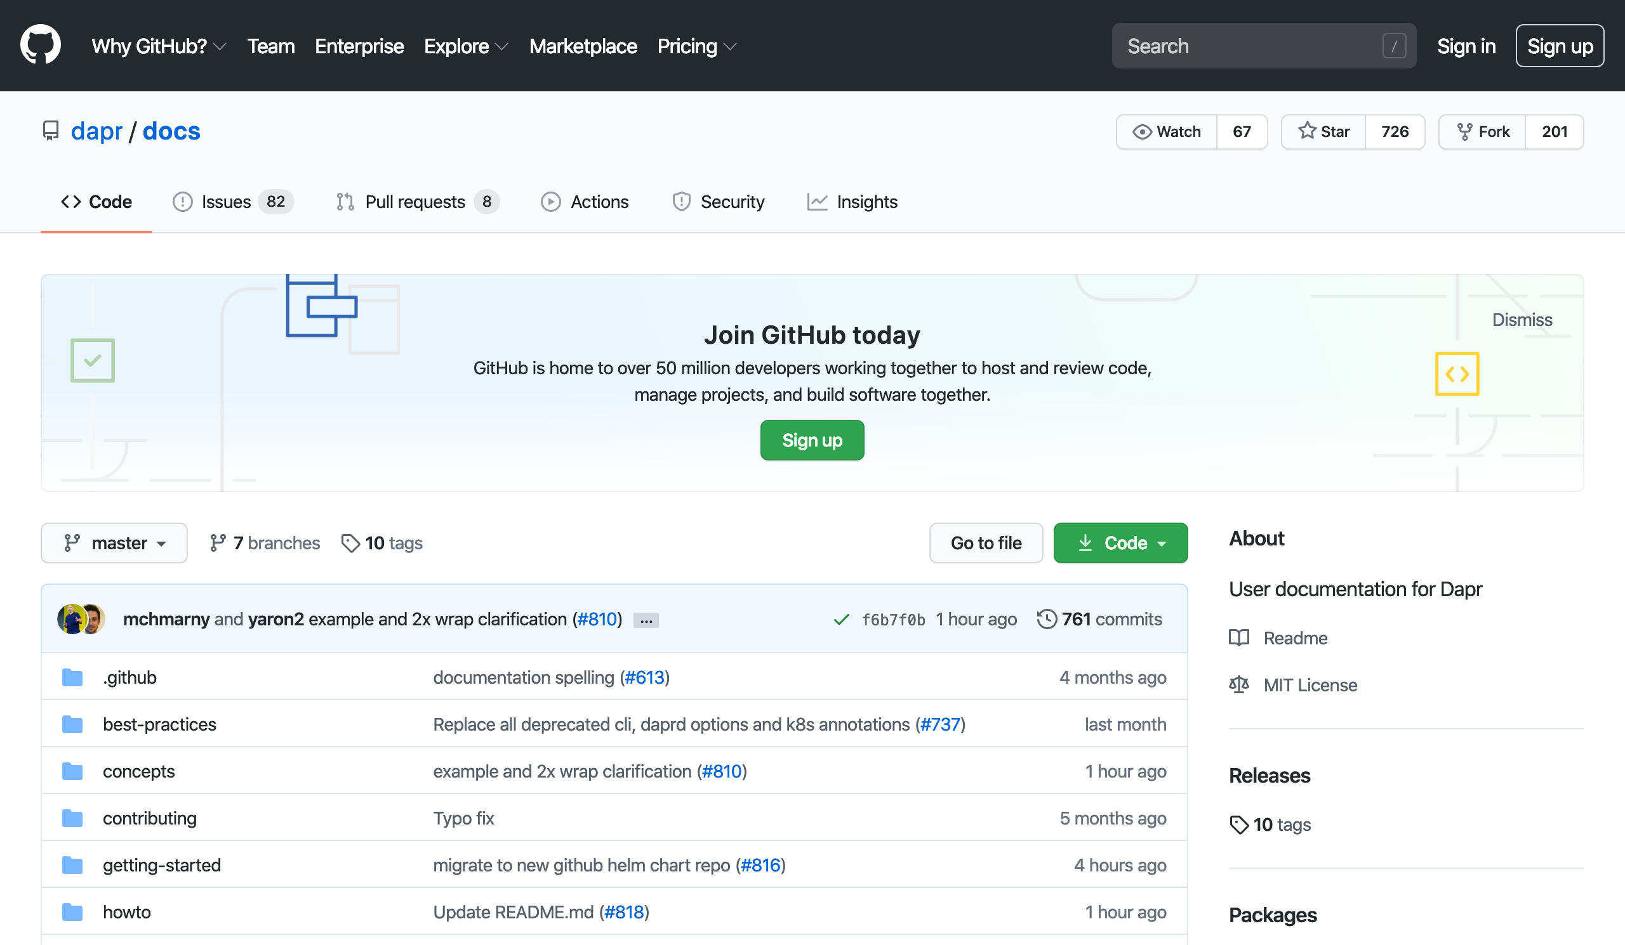Click the green Sign up banner button

(x=812, y=440)
